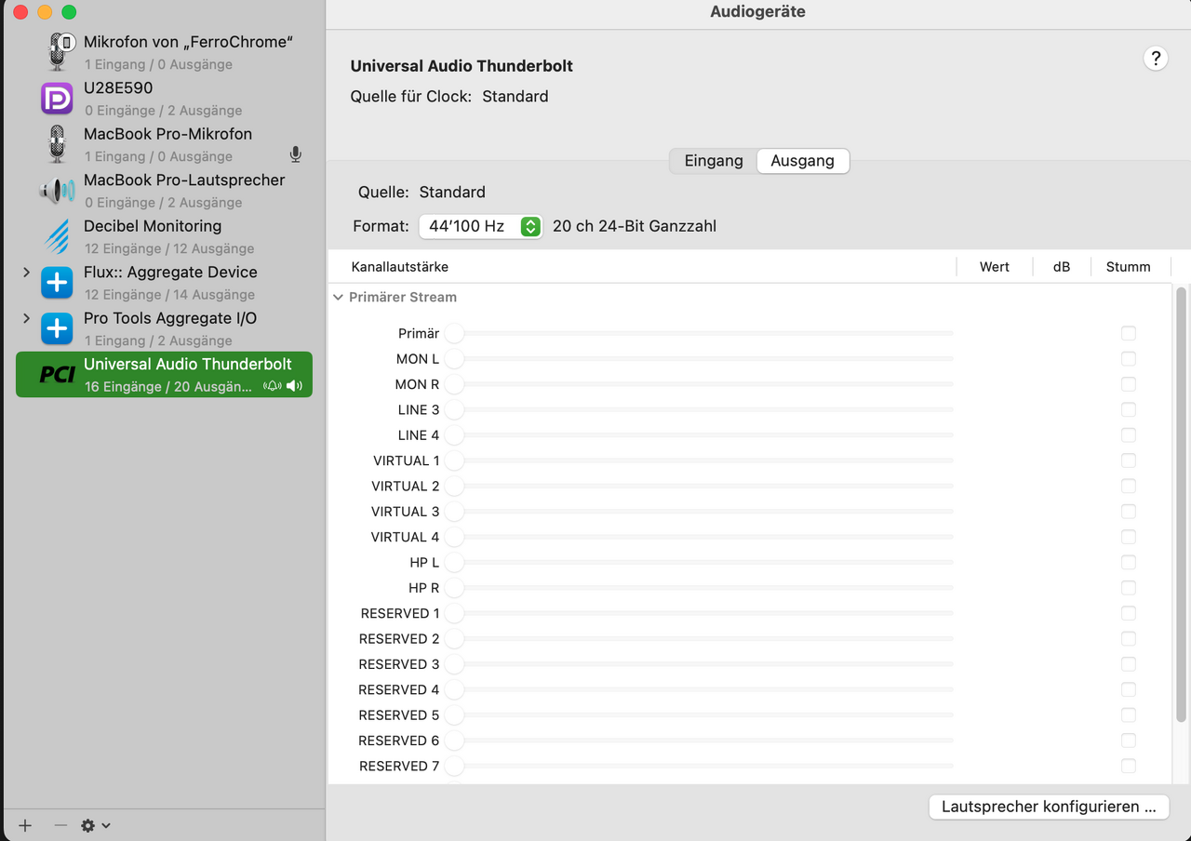Click the Quelle für Clock Standard value
Screen dimensions: 1191x841
pos(515,97)
